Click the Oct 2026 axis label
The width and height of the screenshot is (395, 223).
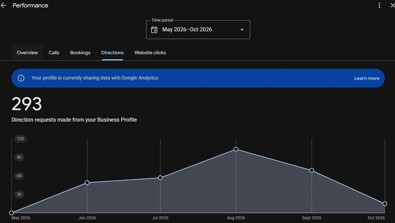[376, 218]
